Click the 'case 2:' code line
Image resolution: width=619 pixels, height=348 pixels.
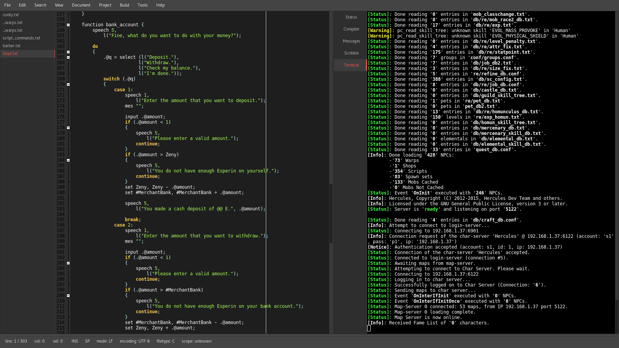123,225
